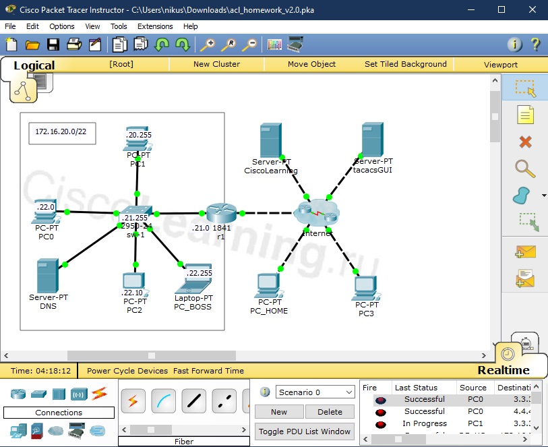Viewport: 548px width, 447px height.
Task: Select the Routers device category
Action: click(18, 394)
